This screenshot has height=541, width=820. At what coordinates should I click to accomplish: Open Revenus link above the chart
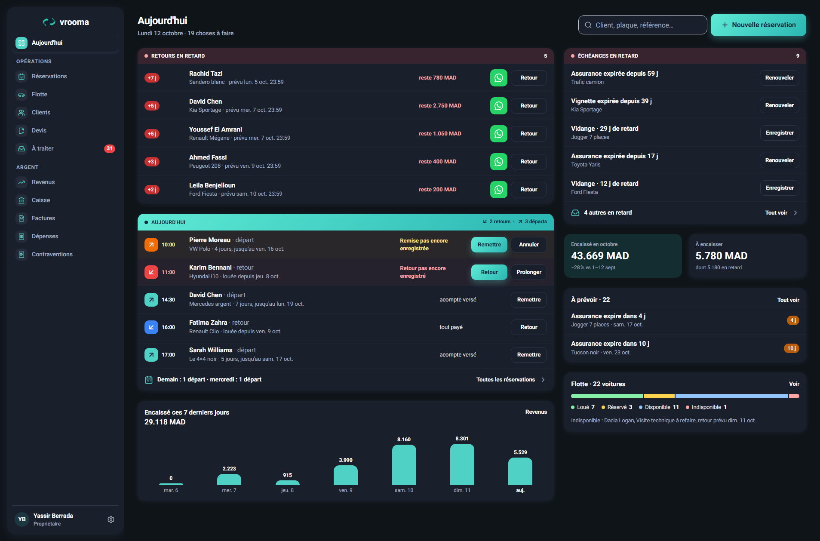click(x=536, y=412)
